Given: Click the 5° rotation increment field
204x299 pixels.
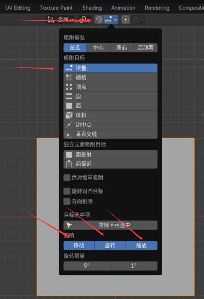Looking at the screenshot, I should [x=87, y=266].
